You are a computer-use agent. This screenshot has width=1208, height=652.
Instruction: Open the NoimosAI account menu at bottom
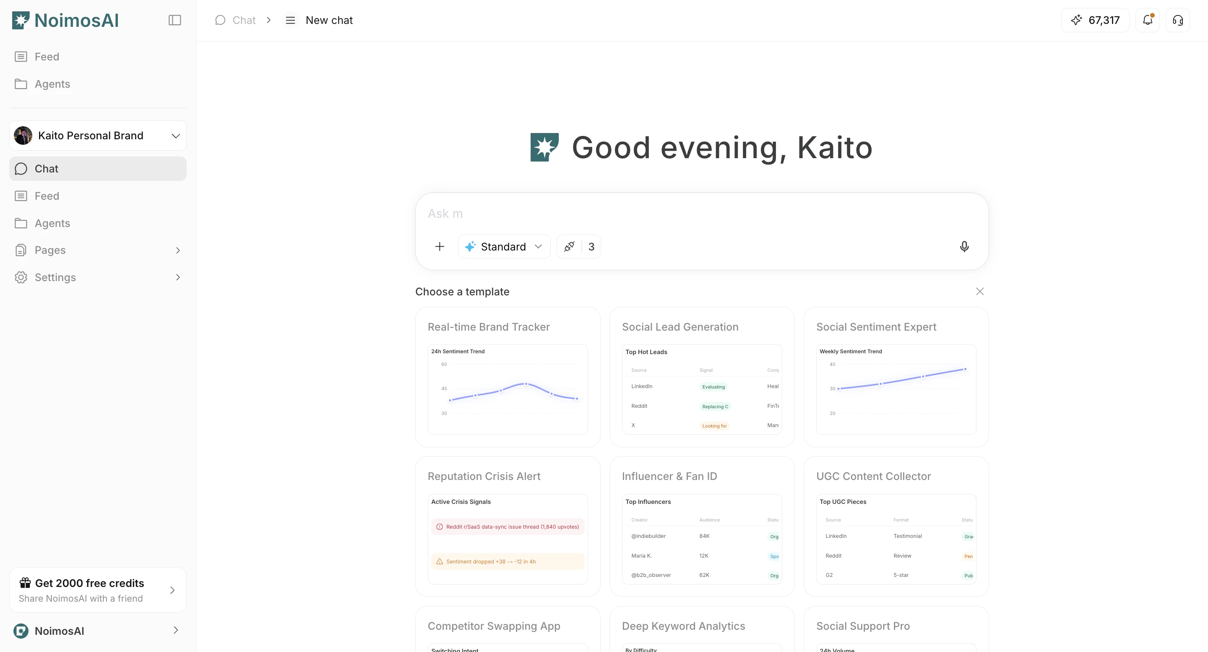pyautogui.click(x=98, y=631)
